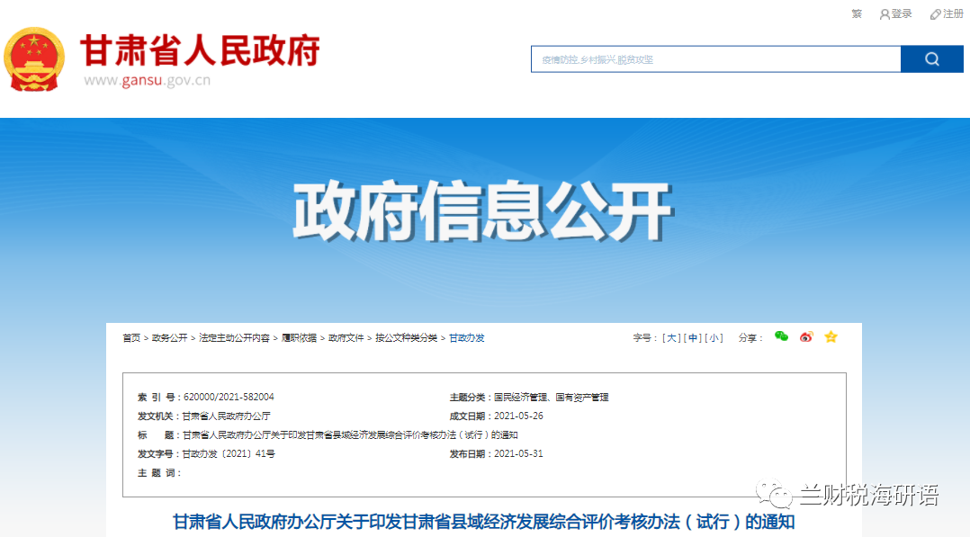Share via the Weibo icon

[806, 336]
